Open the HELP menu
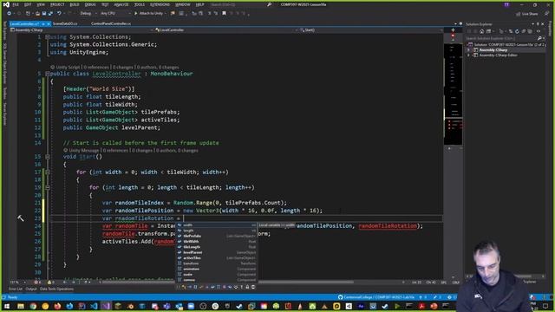 point(200,4)
